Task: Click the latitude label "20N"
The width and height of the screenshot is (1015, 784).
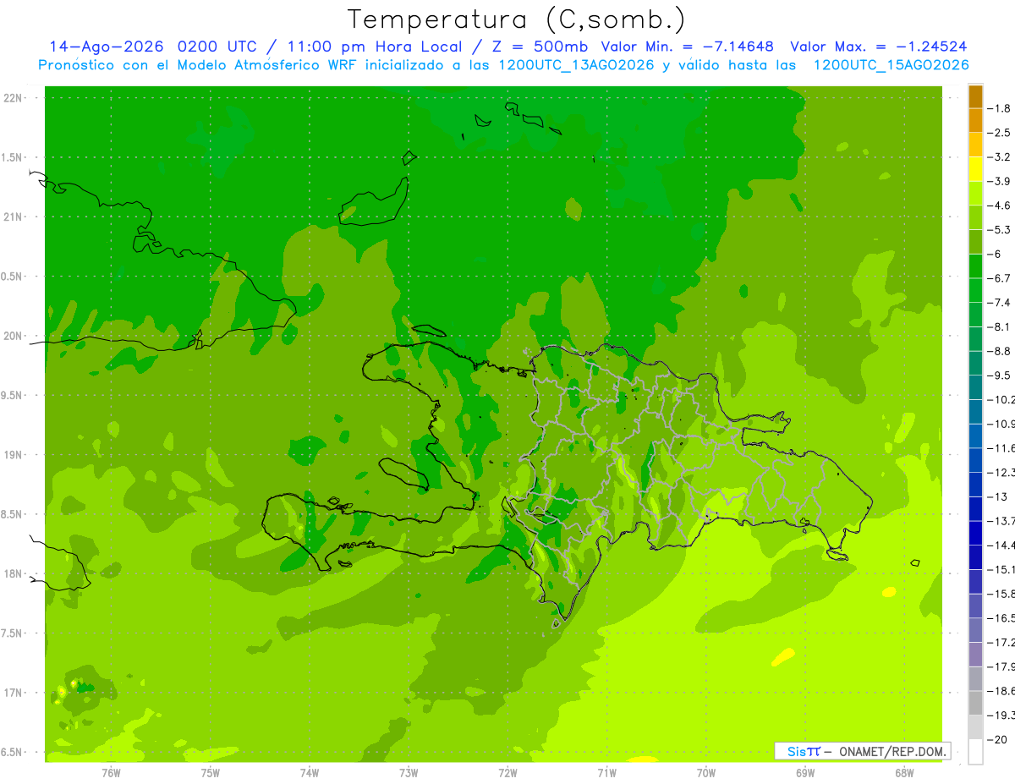Action: click(x=14, y=336)
